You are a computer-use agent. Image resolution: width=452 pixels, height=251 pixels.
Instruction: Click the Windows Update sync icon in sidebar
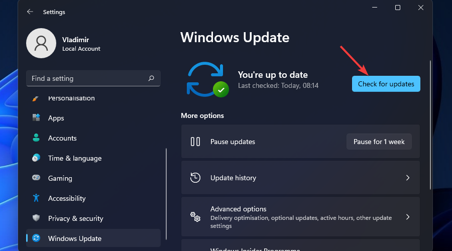tap(36, 238)
